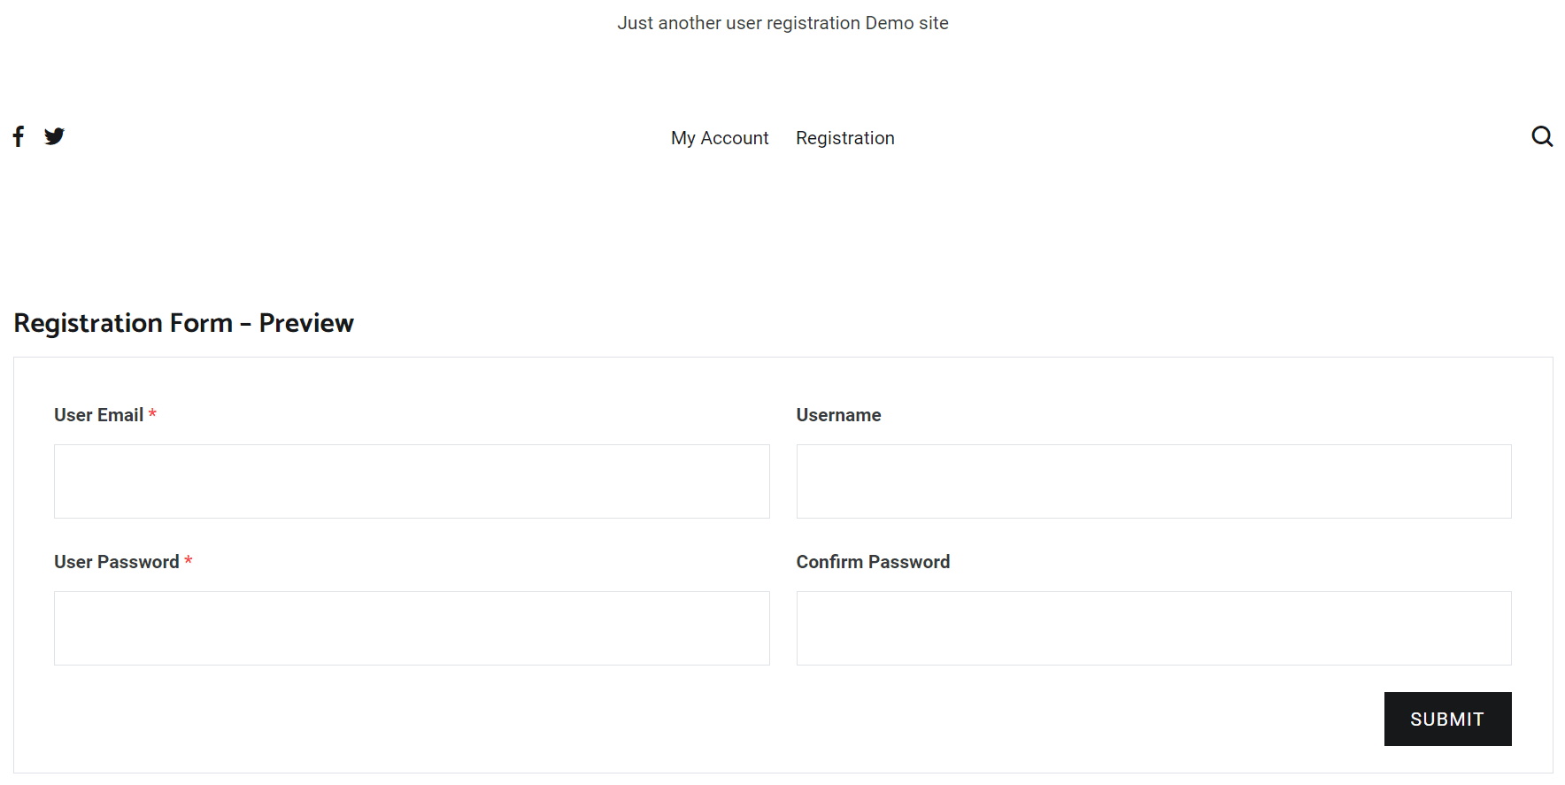Open the Facebook social link icon

pos(19,136)
